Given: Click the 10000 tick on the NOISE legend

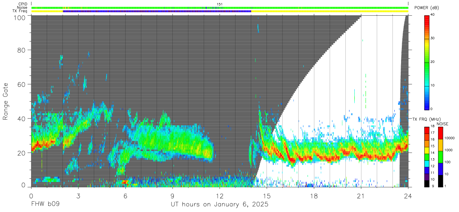Looking at the screenshot, I should click(450, 139).
